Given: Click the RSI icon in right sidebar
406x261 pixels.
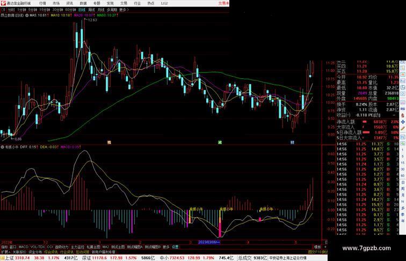Looking at the screenshot, I should point(403,109).
